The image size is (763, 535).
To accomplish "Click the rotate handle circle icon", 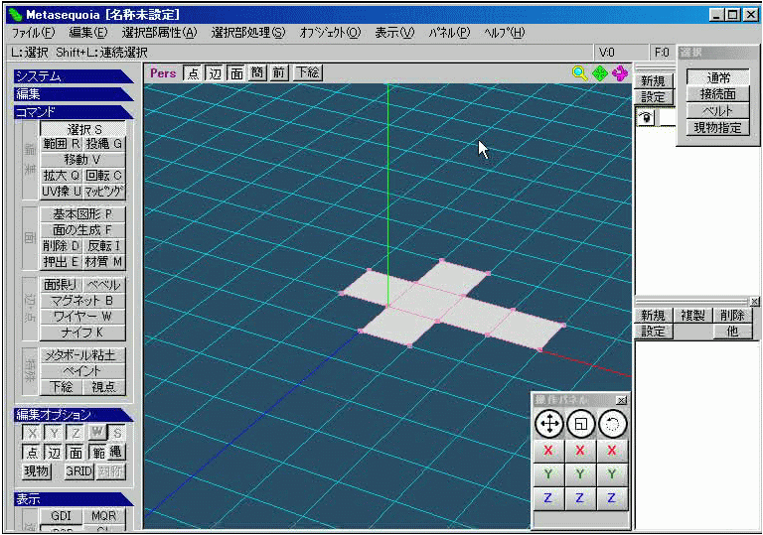I will coord(612,424).
